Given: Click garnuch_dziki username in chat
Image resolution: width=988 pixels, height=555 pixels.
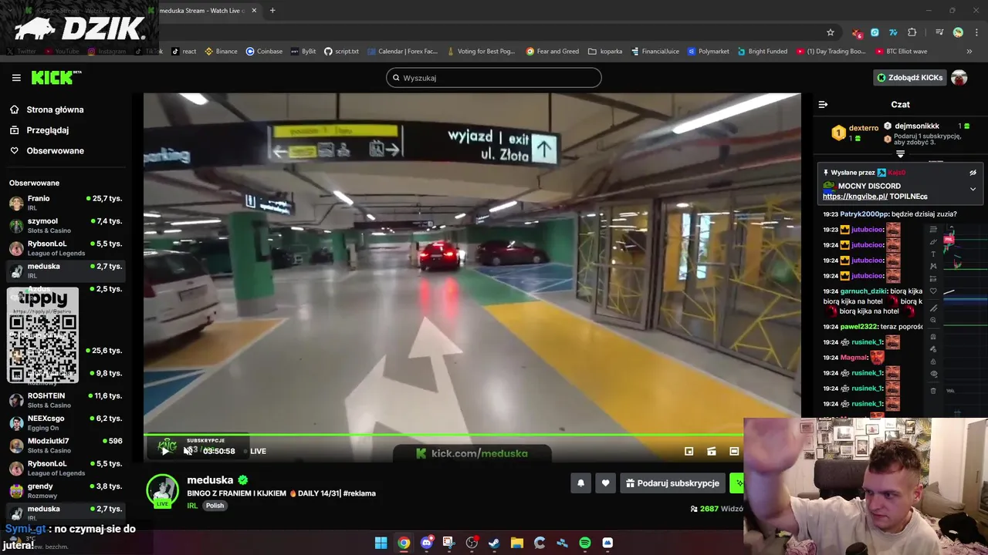Looking at the screenshot, I should [864, 291].
